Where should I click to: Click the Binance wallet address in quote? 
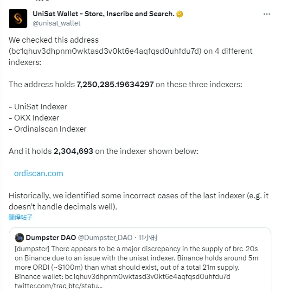coord(148,276)
